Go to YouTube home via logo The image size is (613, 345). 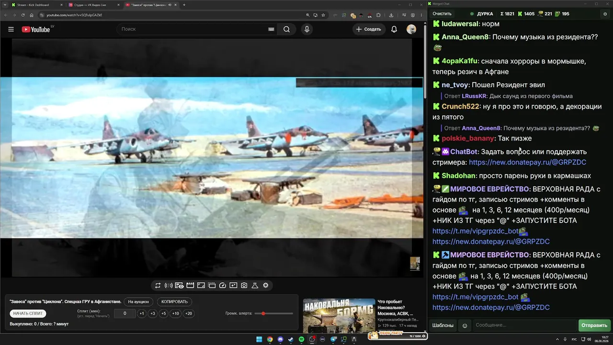pos(36,29)
